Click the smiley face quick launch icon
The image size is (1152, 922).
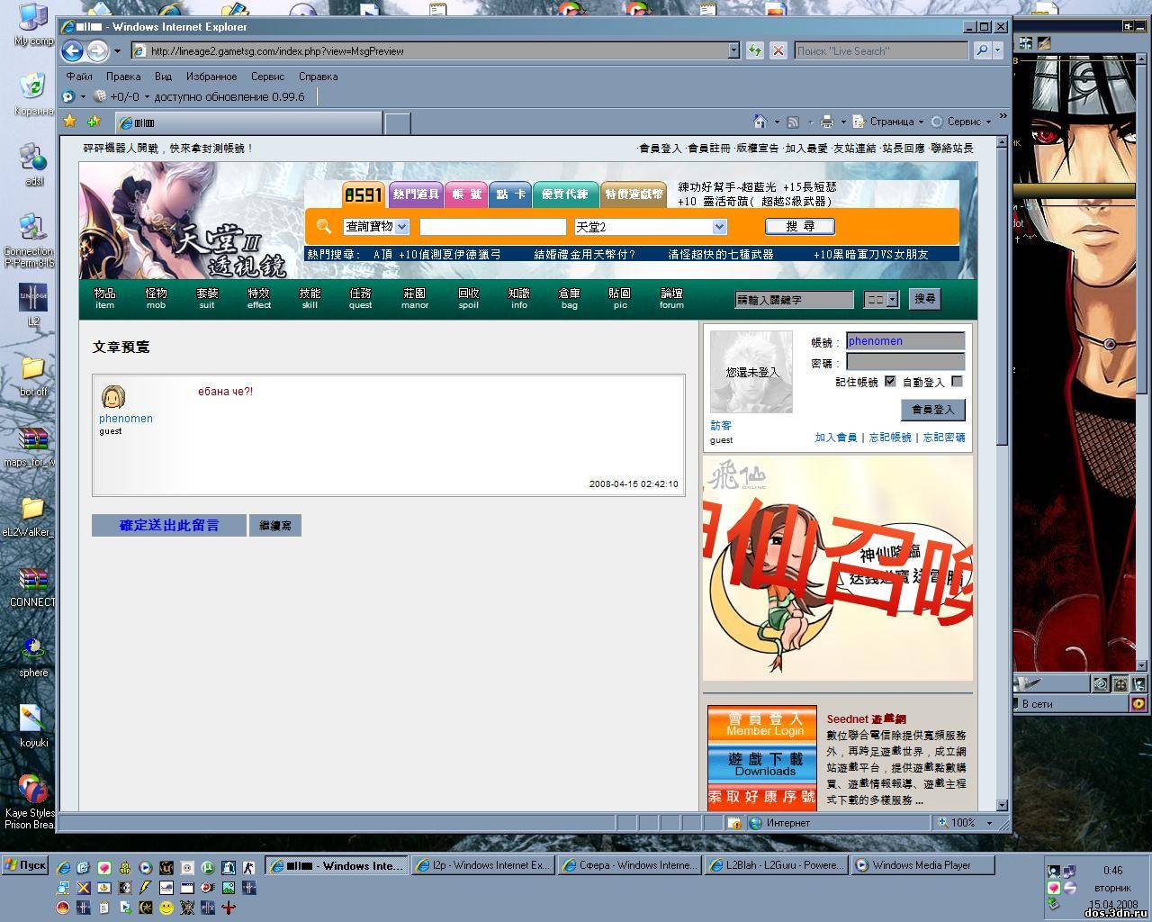[x=166, y=908]
